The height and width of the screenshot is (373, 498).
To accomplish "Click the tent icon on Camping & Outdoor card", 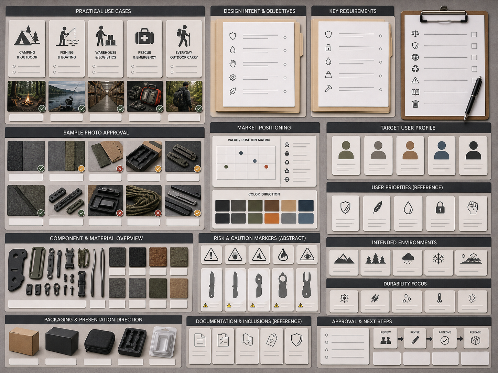I will (x=26, y=36).
